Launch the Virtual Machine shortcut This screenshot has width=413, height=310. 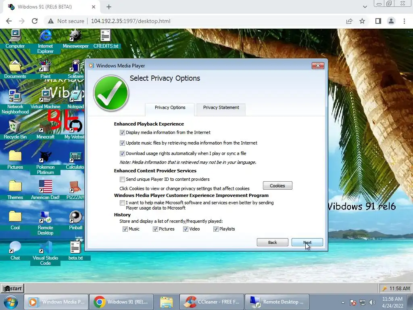point(45,100)
